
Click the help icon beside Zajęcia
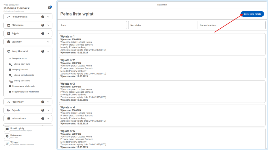pos(43,34)
